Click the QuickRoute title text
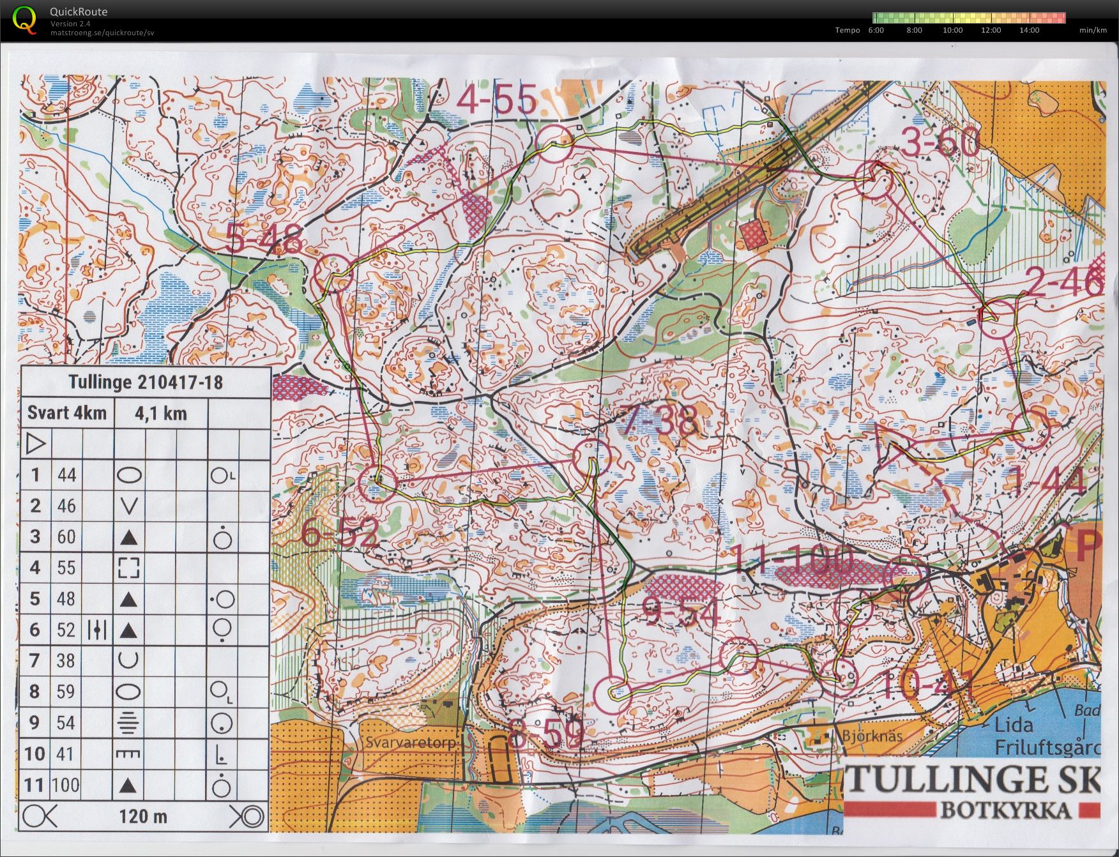This screenshot has height=857, width=1119. 79,11
